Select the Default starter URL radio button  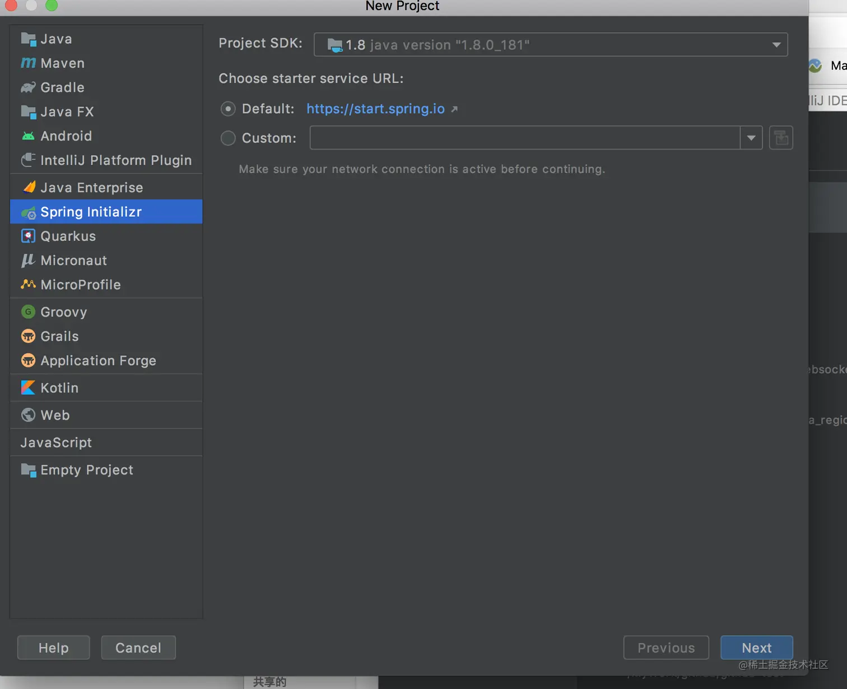click(x=228, y=109)
